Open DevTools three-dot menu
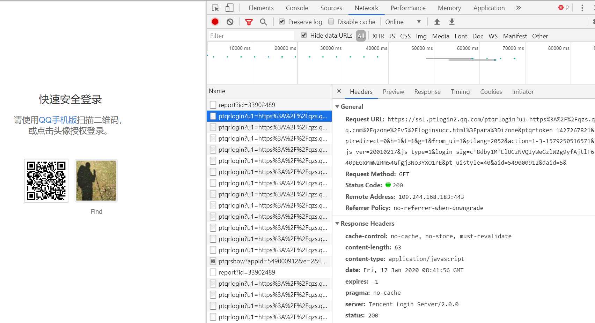The image size is (595, 323). coord(582,8)
